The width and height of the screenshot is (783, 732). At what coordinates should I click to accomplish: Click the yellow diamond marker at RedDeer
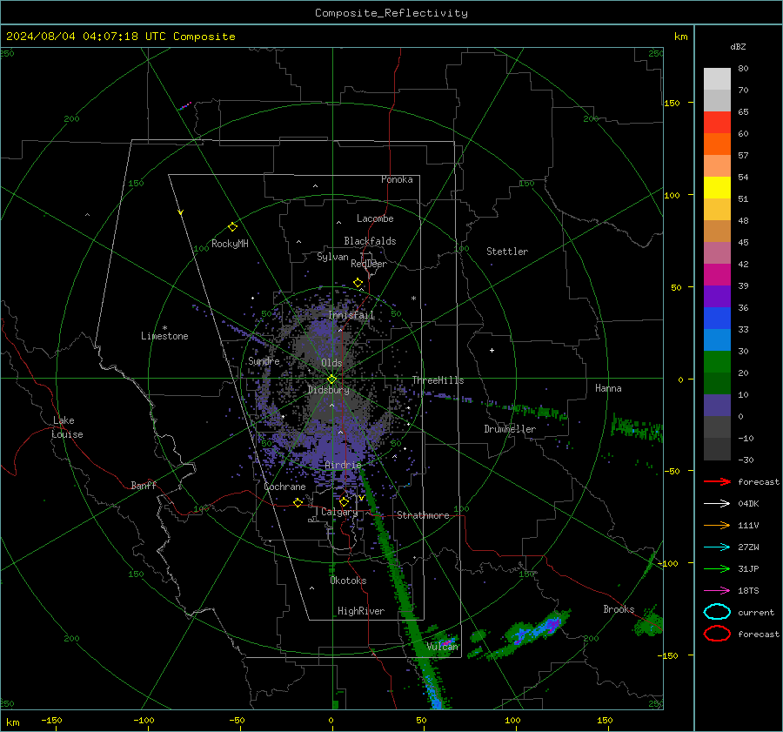pos(358,283)
